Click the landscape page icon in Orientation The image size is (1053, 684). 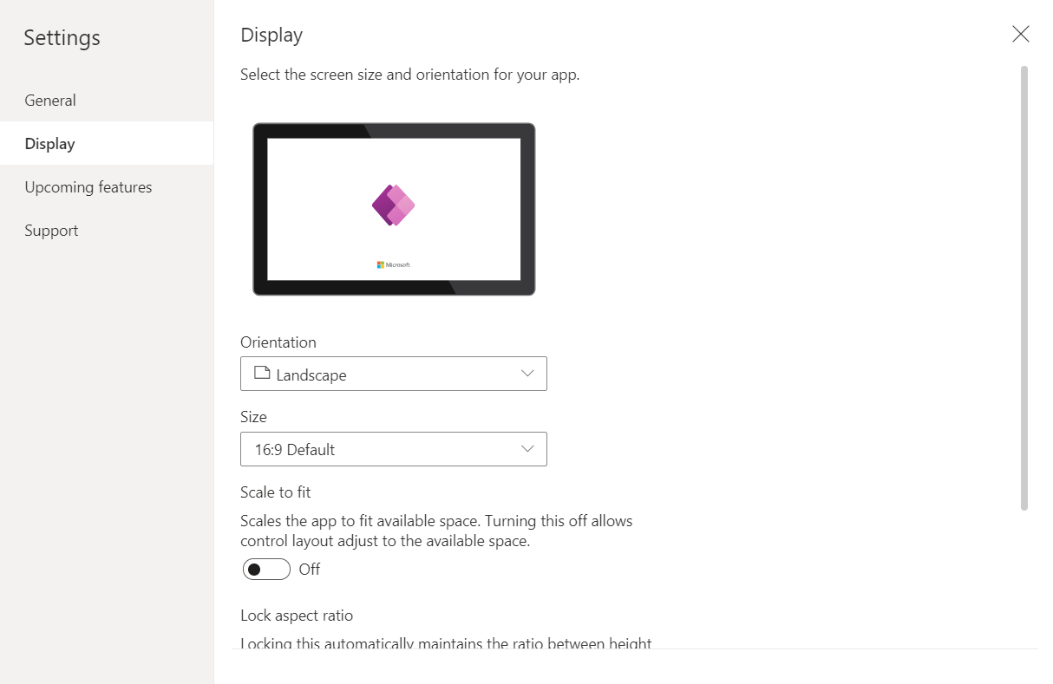pos(262,374)
